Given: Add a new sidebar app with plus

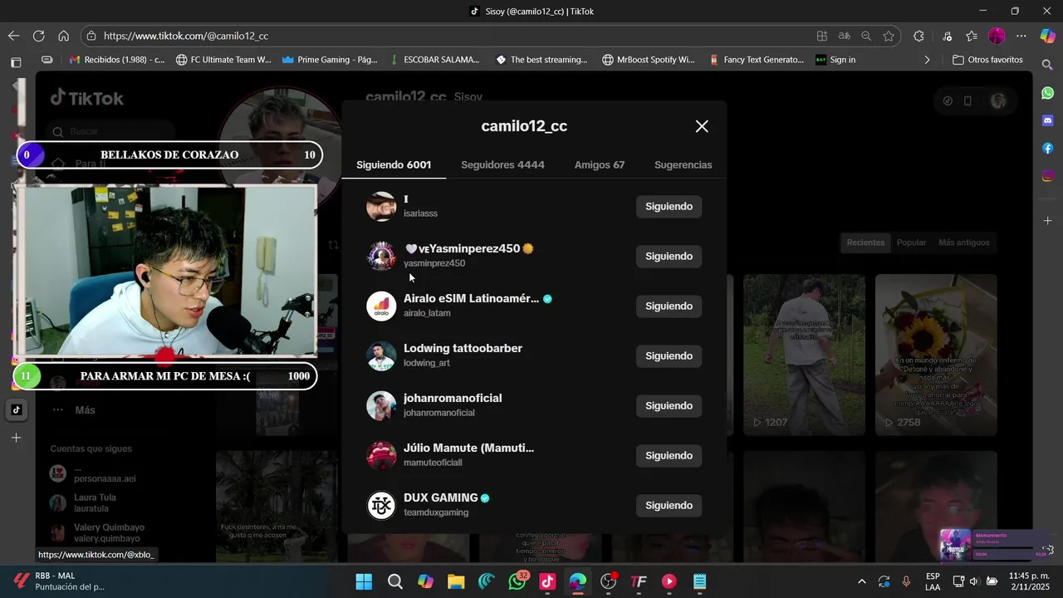Looking at the screenshot, I should (1048, 221).
